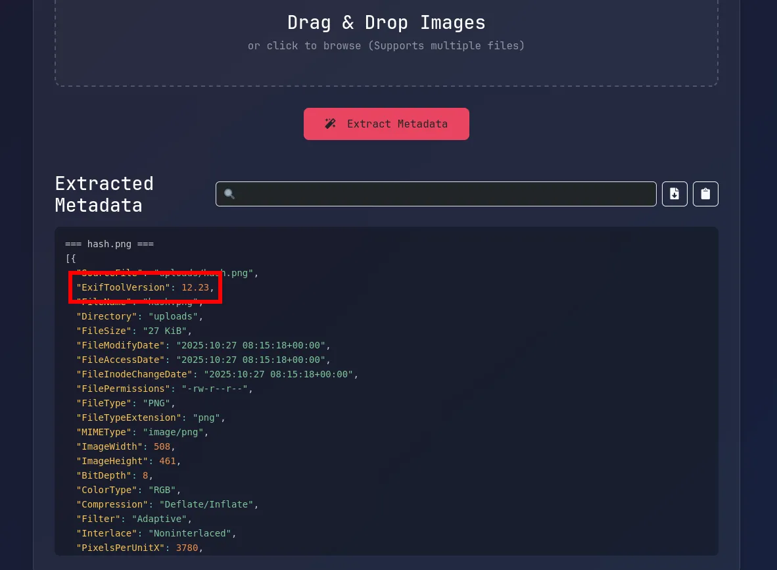
Task: Click the MIMEType image/png line
Action: [142, 432]
